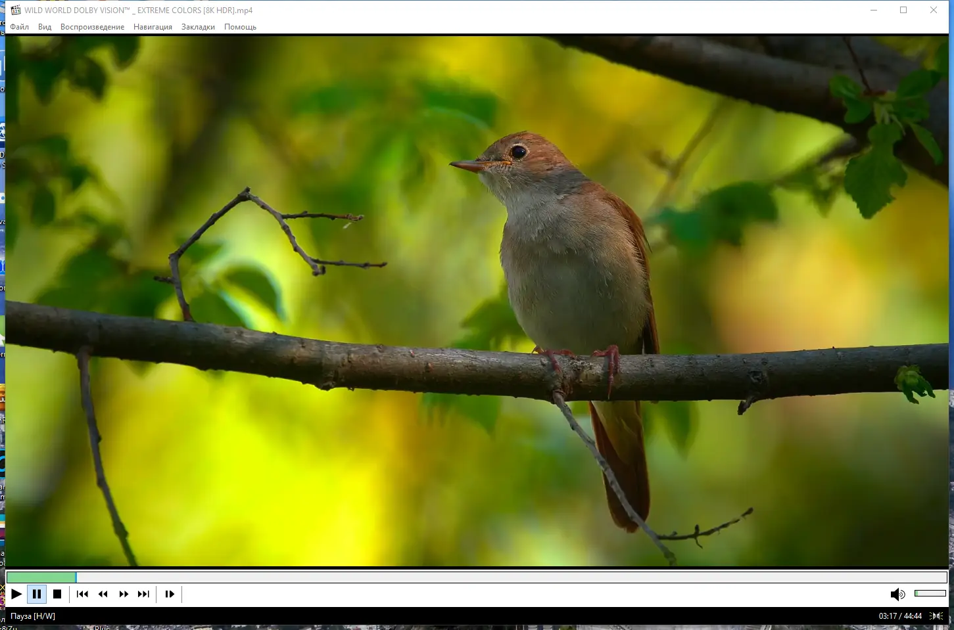Open the Вид menu
The image size is (954, 630).
tap(44, 27)
